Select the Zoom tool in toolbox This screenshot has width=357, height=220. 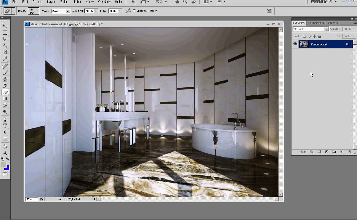[5, 153]
